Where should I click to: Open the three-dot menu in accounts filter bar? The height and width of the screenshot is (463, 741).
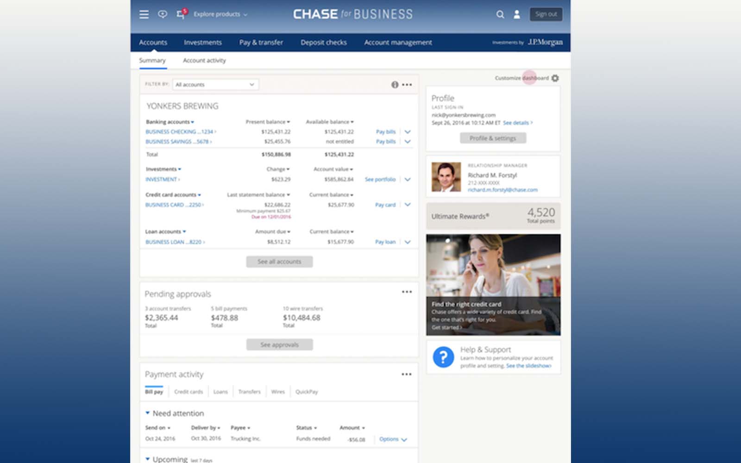pyautogui.click(x=407, y=85)
